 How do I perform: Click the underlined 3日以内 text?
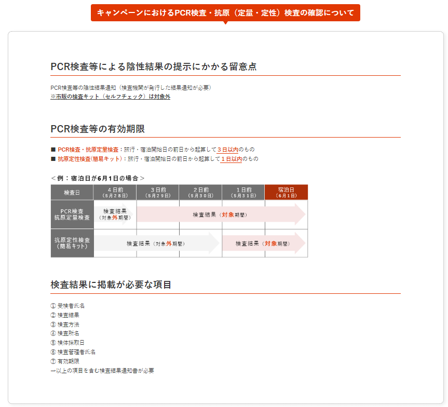pos(227,149)
